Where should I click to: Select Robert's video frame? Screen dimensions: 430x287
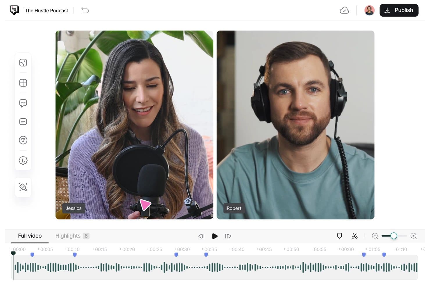pos(295,125)
